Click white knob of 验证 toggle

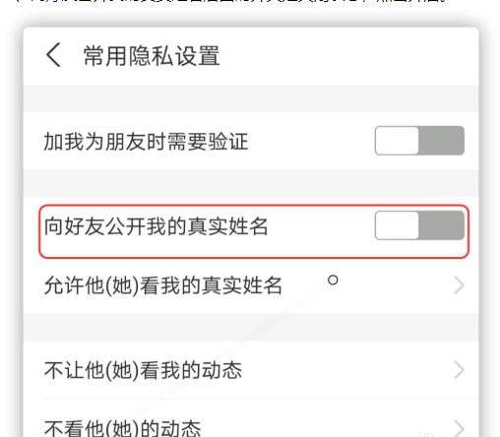(x=397, y=141)
